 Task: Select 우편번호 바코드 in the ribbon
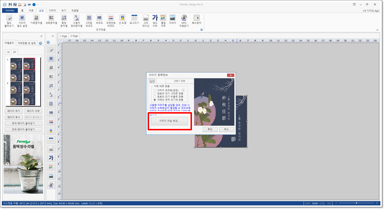click(111, 21)
